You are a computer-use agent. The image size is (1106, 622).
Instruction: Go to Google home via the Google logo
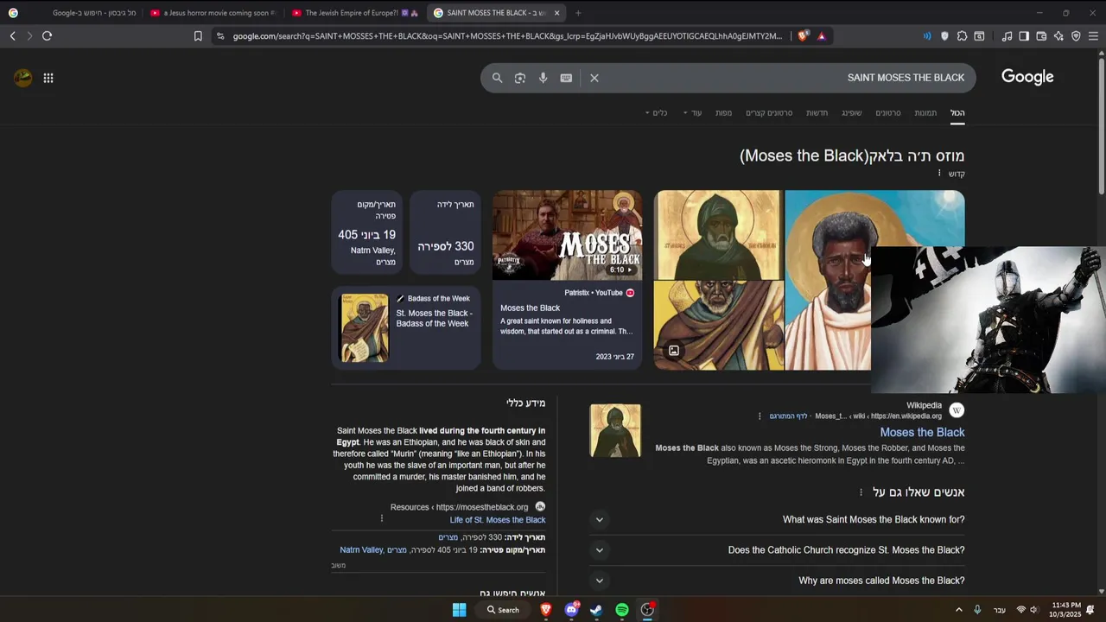(x=1027, y=77)
